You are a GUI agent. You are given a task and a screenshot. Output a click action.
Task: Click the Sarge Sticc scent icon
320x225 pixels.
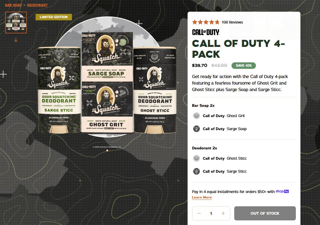pos(196,171)
